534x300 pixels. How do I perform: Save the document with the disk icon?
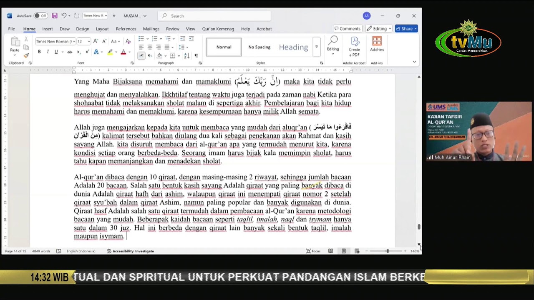[x=55, y=16]
